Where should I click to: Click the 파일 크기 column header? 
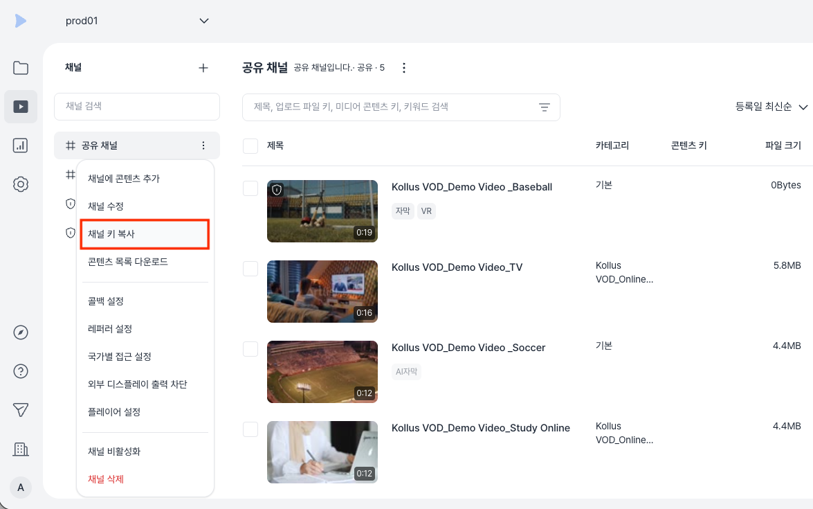(783, 146)
